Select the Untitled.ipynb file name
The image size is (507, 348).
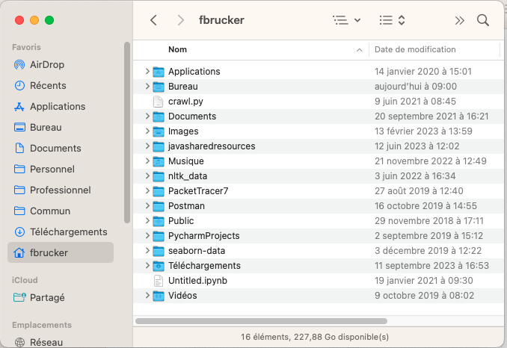coord(197,281)
